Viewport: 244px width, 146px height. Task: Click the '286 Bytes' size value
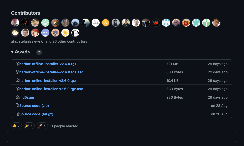click(174, 97)
